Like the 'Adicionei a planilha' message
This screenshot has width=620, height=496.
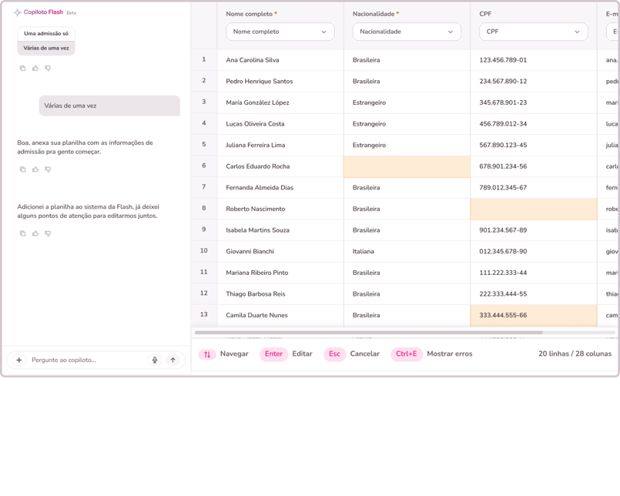click(x=35, y=233)
